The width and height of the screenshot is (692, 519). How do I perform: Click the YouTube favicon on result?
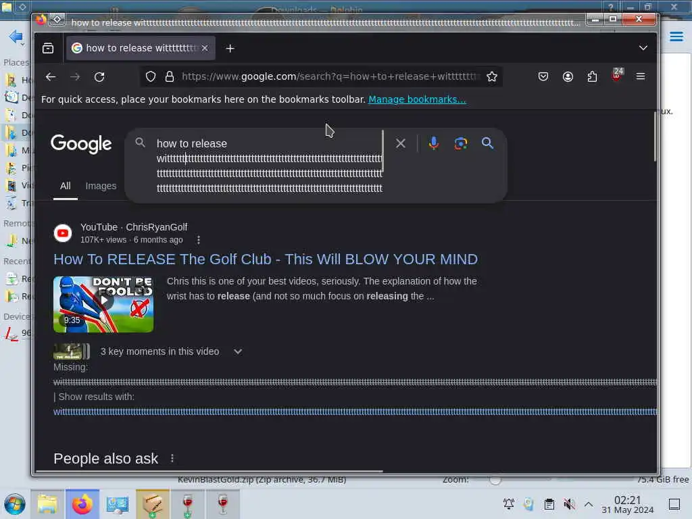coord(63,233)
